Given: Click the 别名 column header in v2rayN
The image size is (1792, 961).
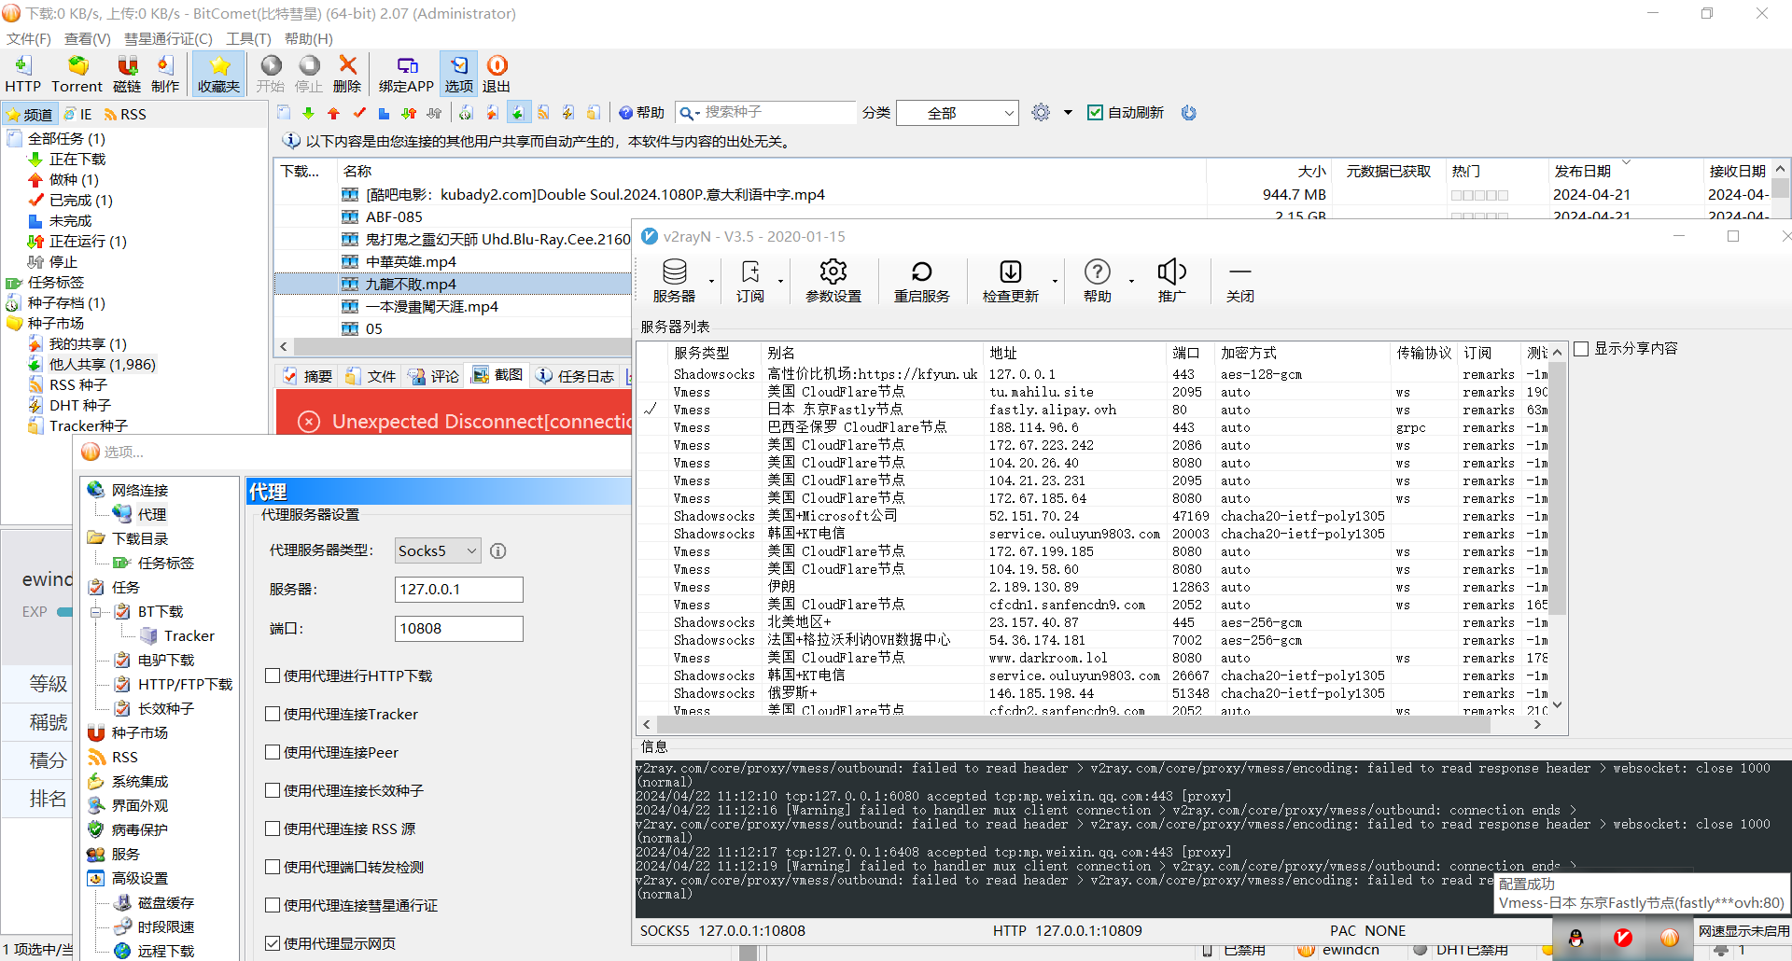Looking at the screenshot, I should point(873,353).
